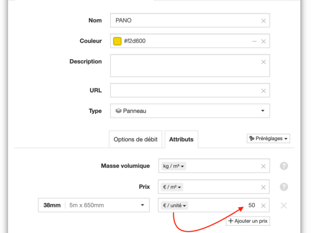This screenshot has height=233, width=311.
Task: Clear the Masse volumique value X icon
Action: (263, 166)
